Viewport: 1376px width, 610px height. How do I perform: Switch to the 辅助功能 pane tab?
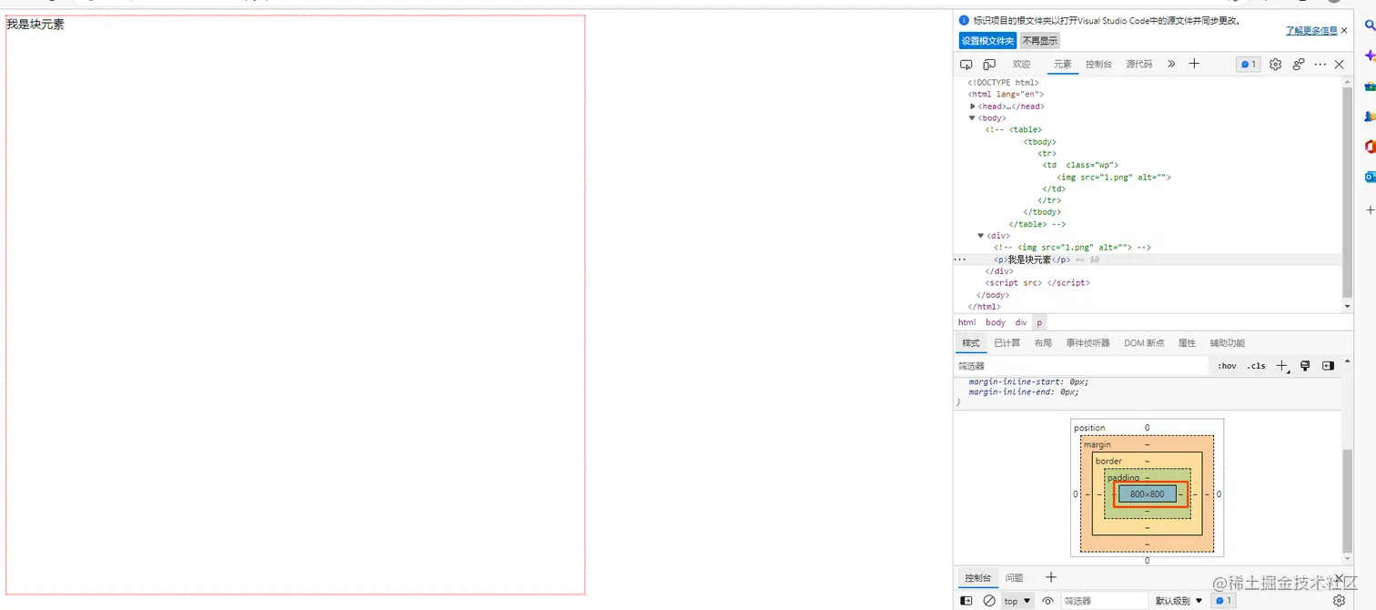(1227, 343)
